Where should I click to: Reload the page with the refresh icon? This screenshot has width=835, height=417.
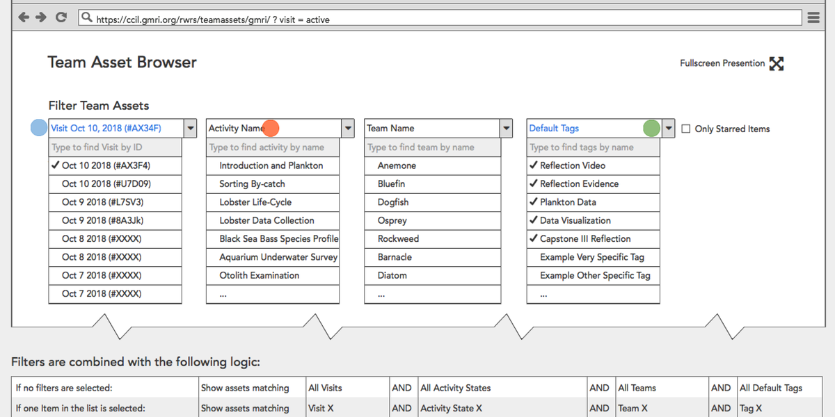(61, 17)
